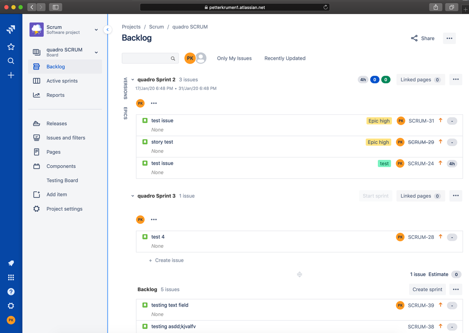Viewport: 469px width, 333px height.
Task: Open the Help question mark icon
Action: [x=11, y=292]
